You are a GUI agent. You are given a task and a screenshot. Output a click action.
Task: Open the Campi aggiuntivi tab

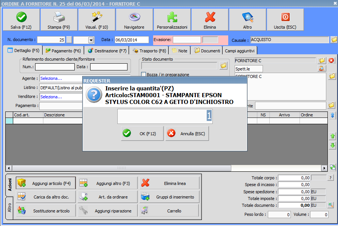pos(240,51)
